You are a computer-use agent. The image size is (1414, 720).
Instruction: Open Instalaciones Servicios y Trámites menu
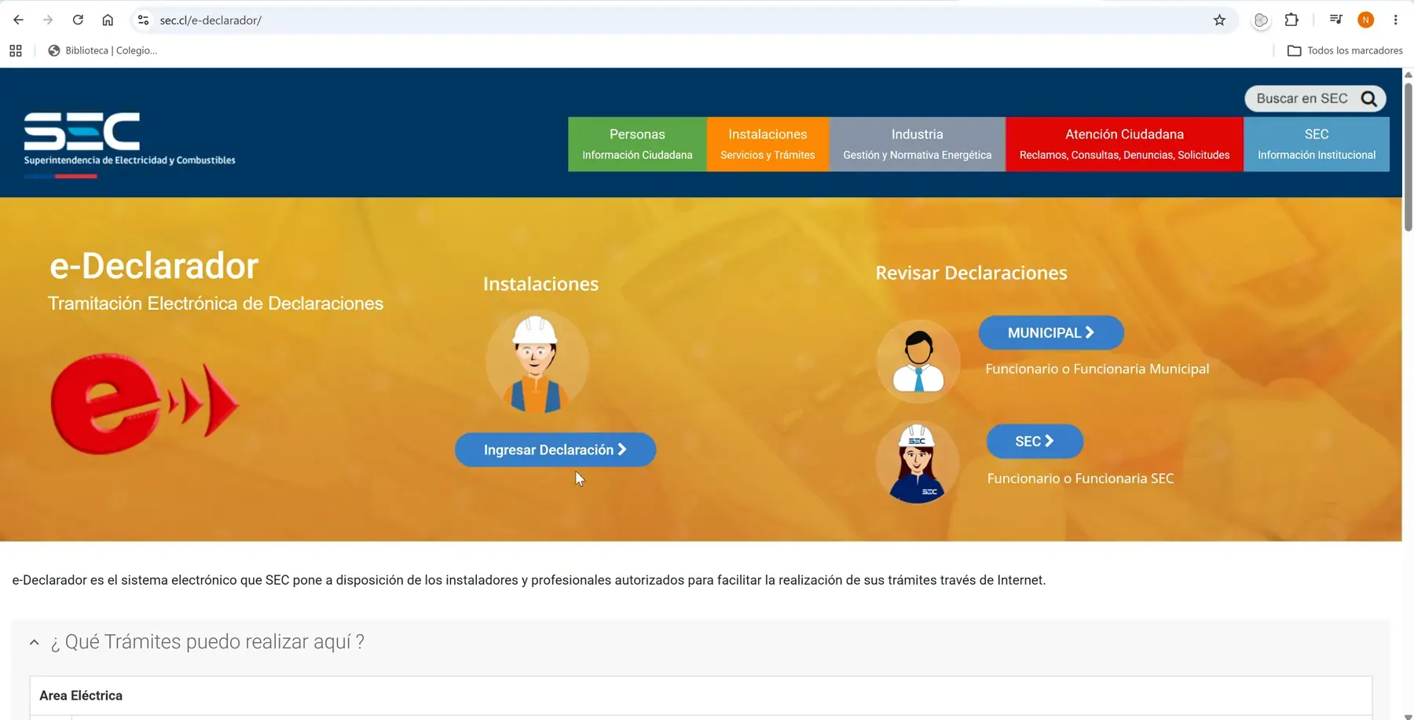pos(767,144)
